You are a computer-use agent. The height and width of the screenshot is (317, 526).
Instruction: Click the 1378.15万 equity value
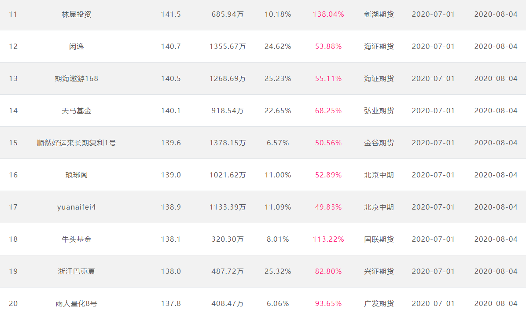(x=228, y=143)
